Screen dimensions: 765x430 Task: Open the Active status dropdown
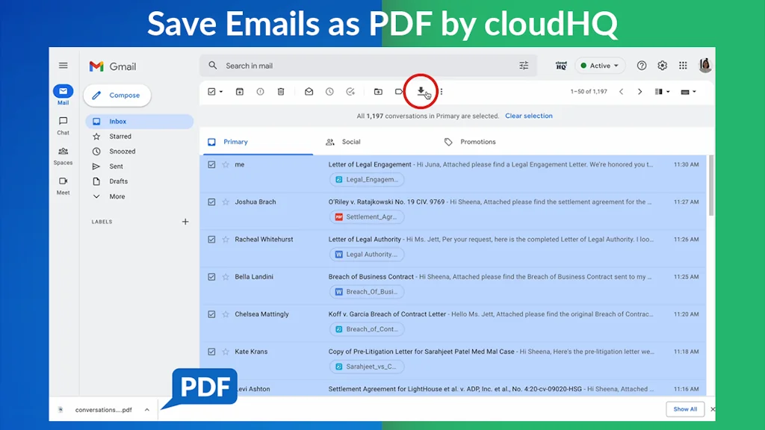(x=600, y=66)
